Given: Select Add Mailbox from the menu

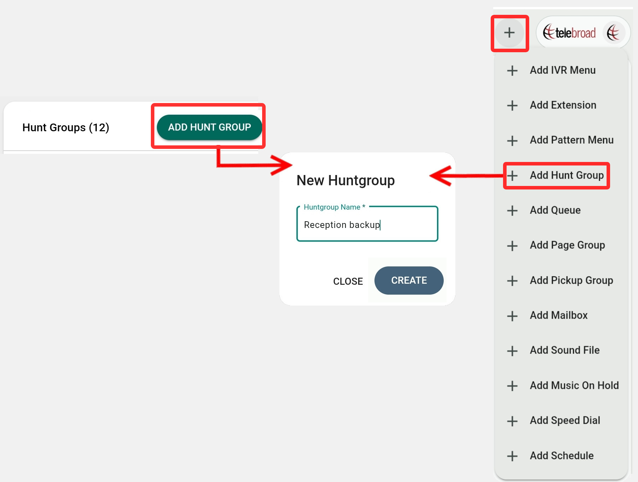Looking at the screenshot, I should coord(561,315).
